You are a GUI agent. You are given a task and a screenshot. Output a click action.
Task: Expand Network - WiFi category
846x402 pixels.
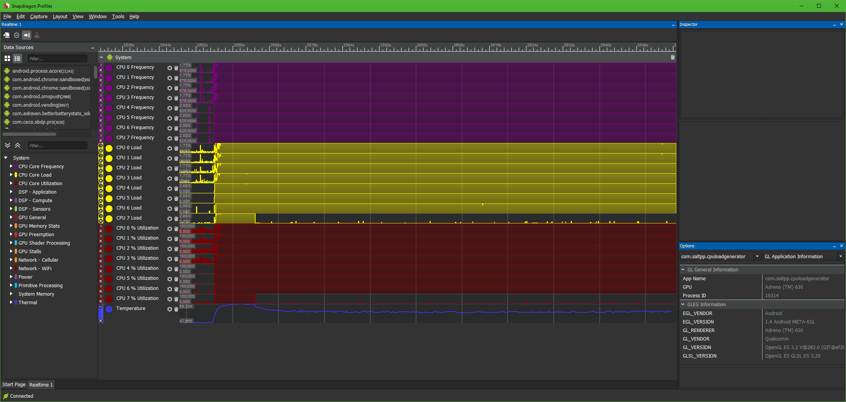[x=11, y=268]
